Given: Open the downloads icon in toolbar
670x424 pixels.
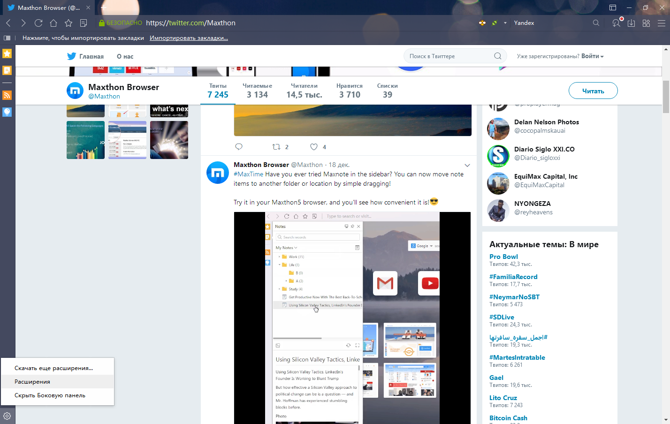Looking at the screenshot, I should tap(632, 23).
